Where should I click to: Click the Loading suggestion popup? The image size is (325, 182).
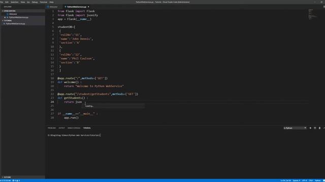113,106
